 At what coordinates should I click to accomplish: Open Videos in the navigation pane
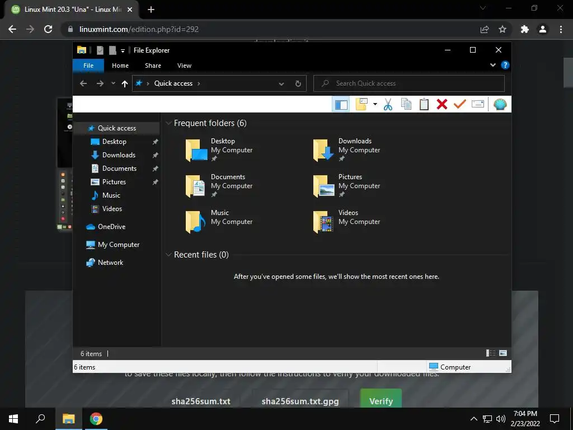[x=112, y=209]
